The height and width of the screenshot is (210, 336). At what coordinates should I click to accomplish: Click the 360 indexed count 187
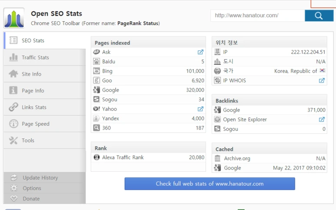tap(200, 128)
